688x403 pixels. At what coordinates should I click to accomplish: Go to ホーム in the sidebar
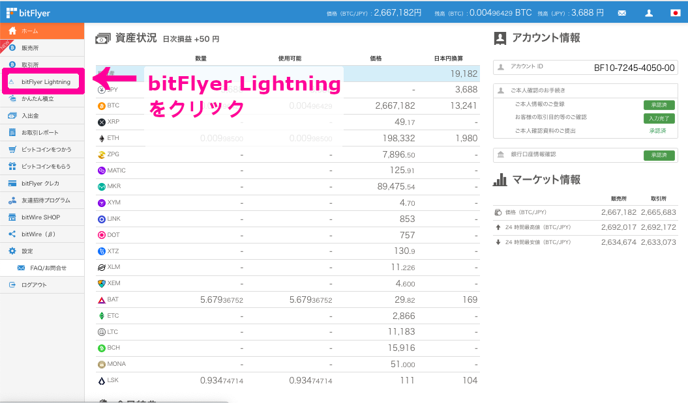(42, 31)
